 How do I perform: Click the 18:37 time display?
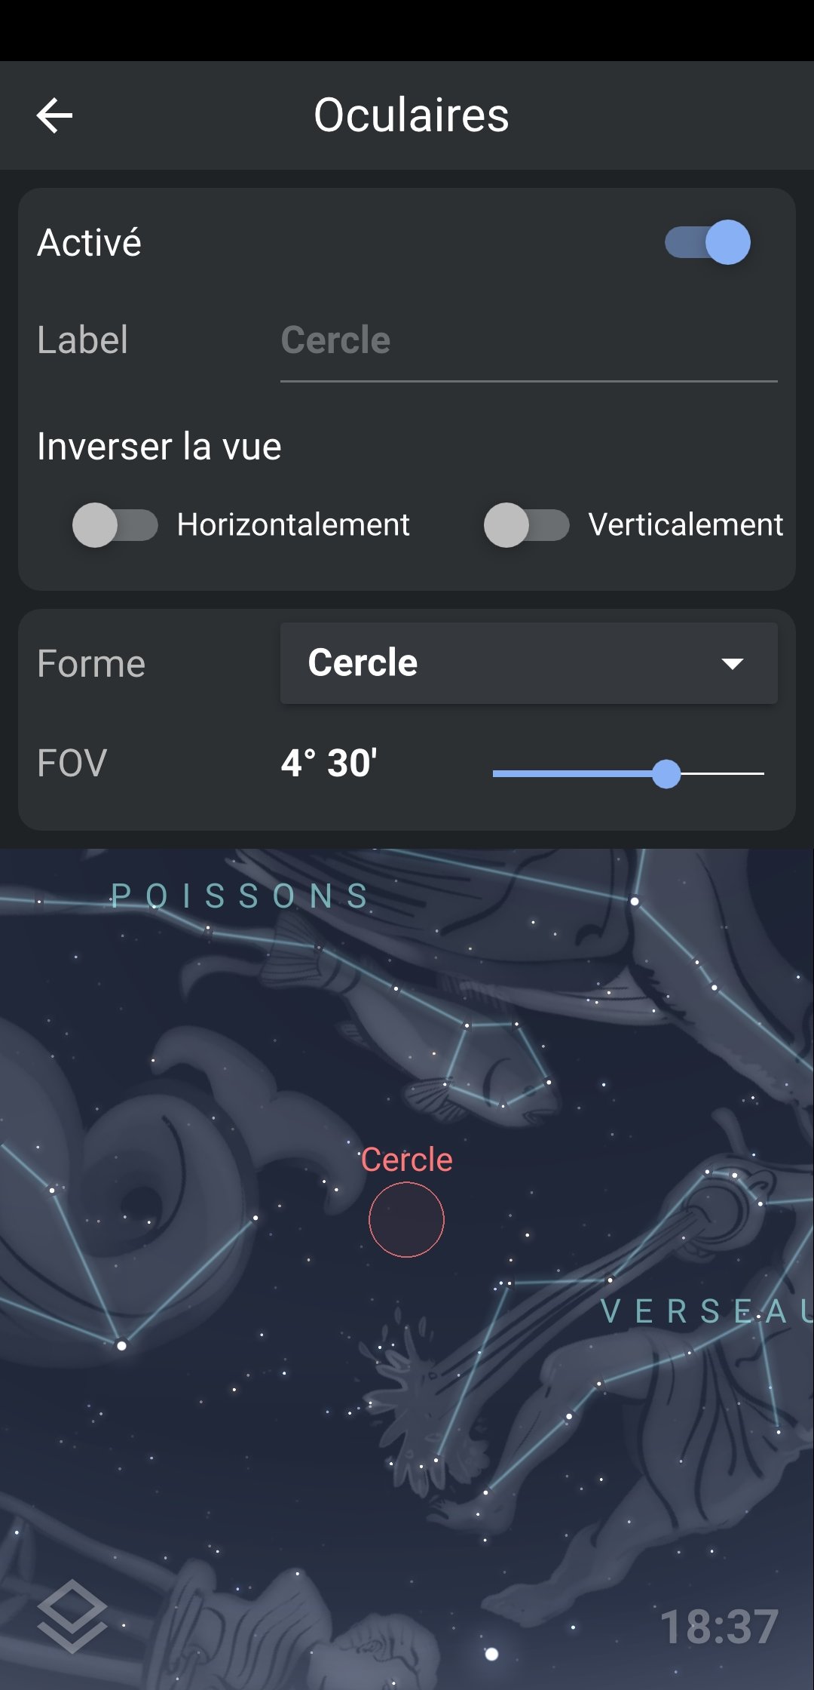tap(719, 1626)
